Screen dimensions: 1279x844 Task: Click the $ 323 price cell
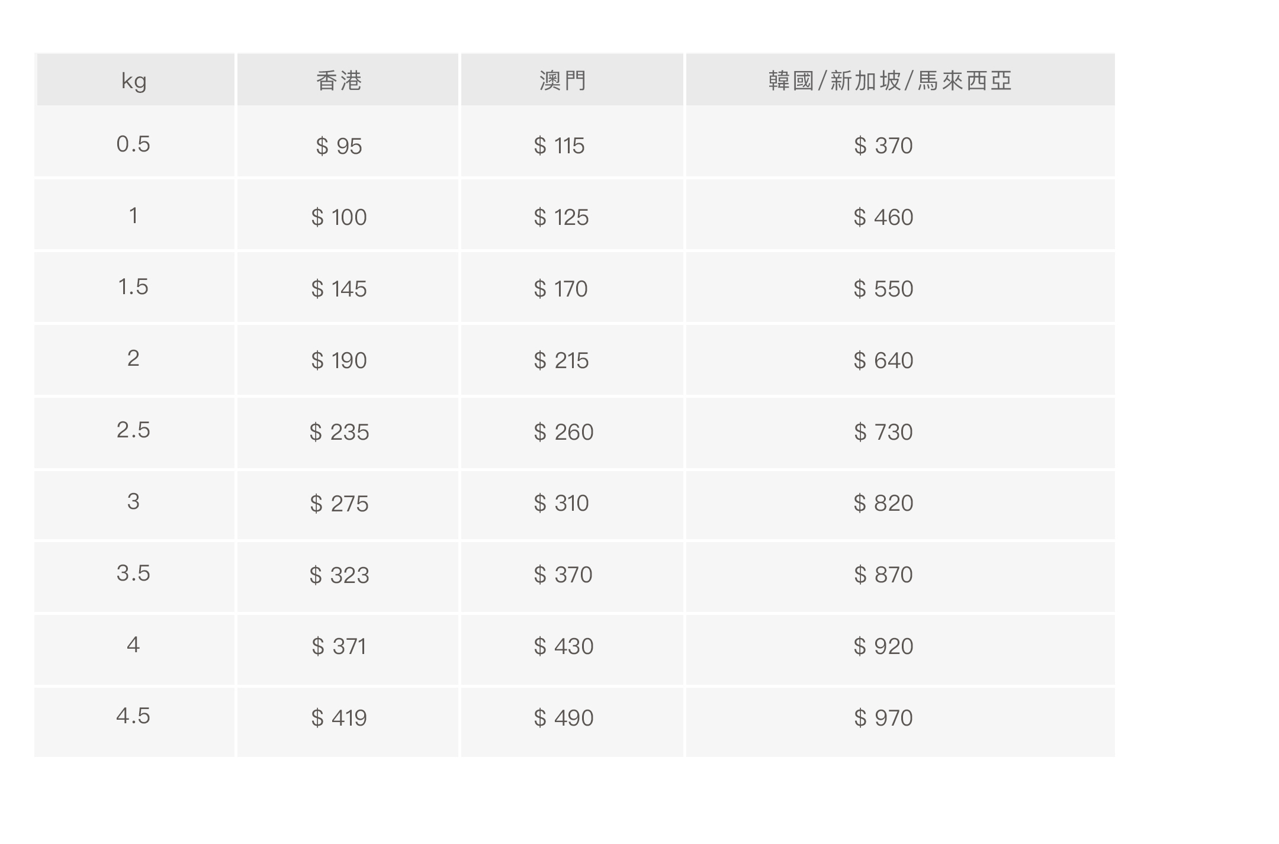click(x=339, y=575)
